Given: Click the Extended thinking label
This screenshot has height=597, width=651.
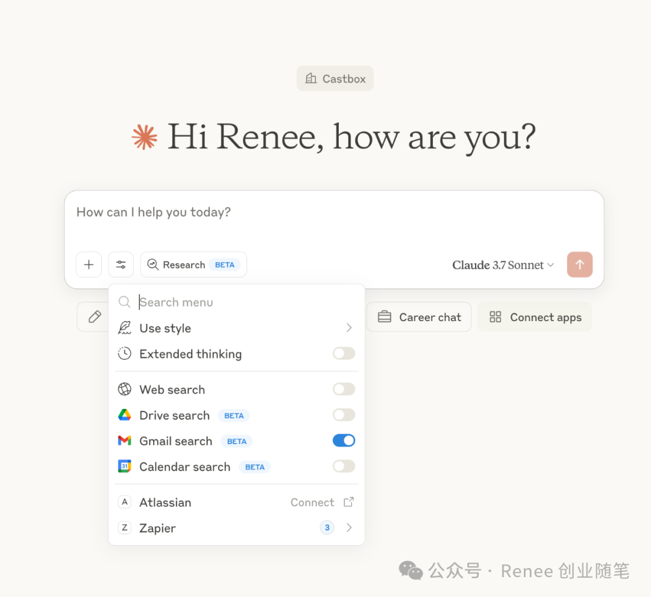Looking at the screenshot, I should (x=190, y=354).
